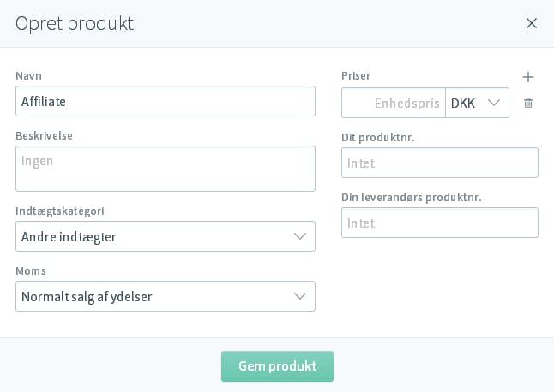Add another price row with plus icon
The height and width of the screenshot is (392, 554).
(528, 77)
